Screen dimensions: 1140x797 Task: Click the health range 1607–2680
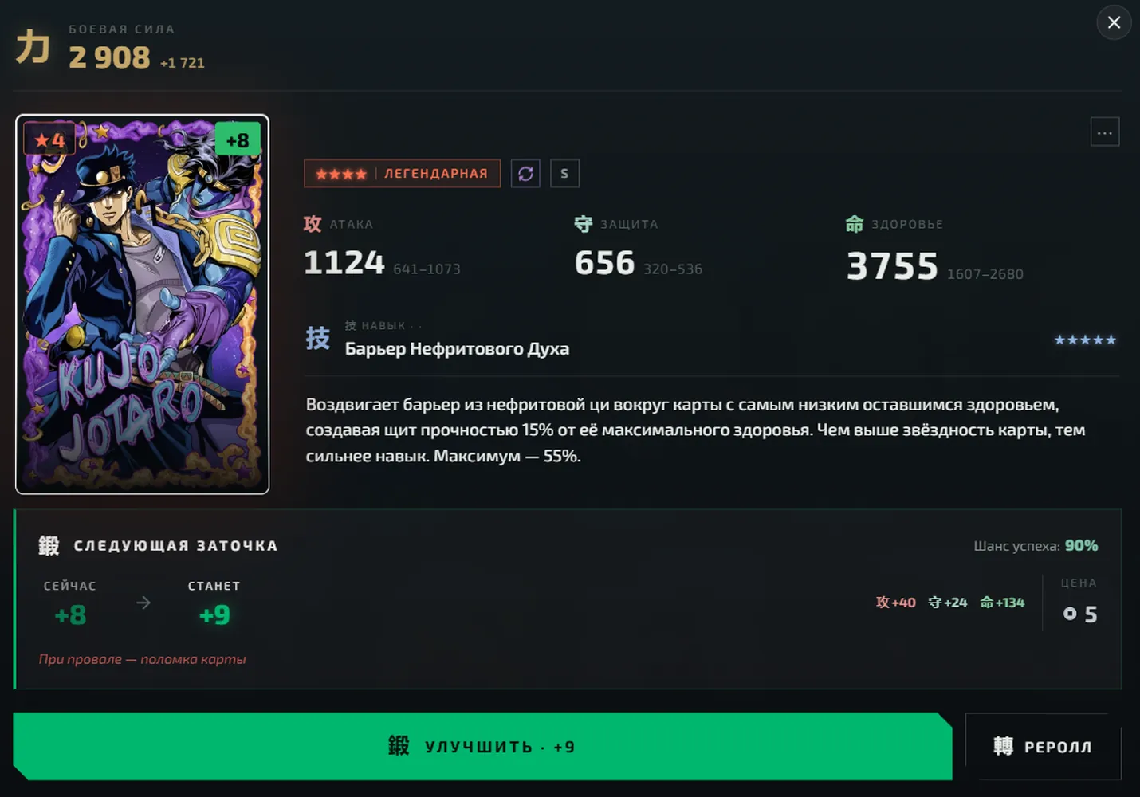coord(985,274)
